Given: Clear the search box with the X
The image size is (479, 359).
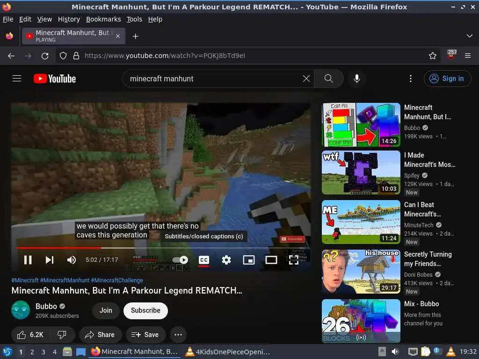Looking at the screenshot, I should tap(306, 79).
